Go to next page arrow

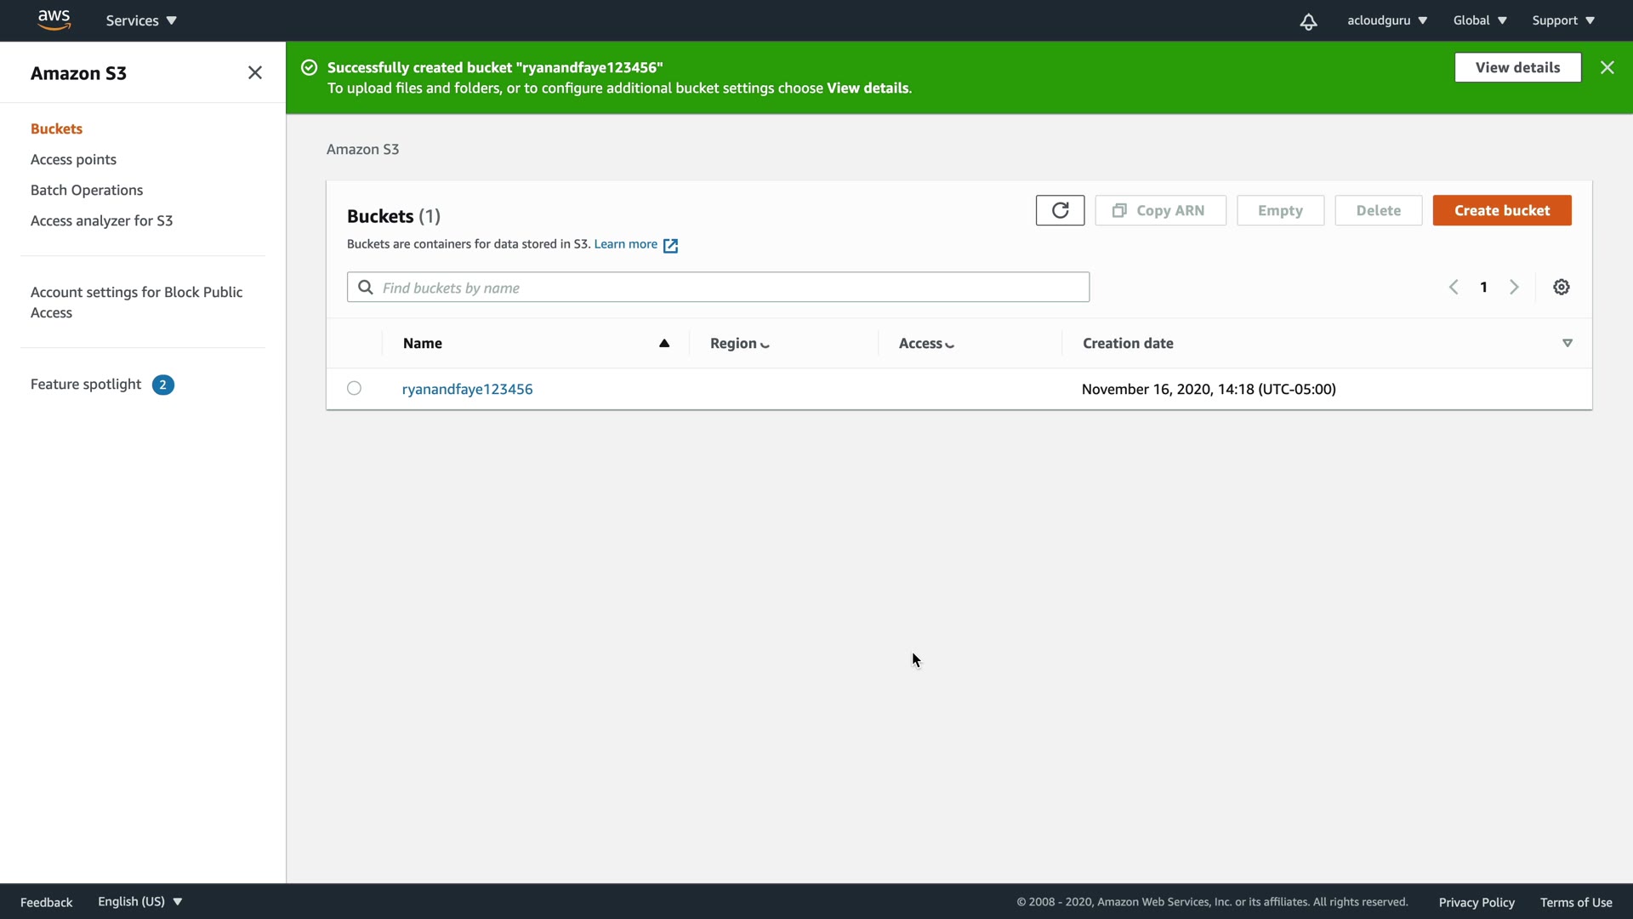(x=1514, y=288)
